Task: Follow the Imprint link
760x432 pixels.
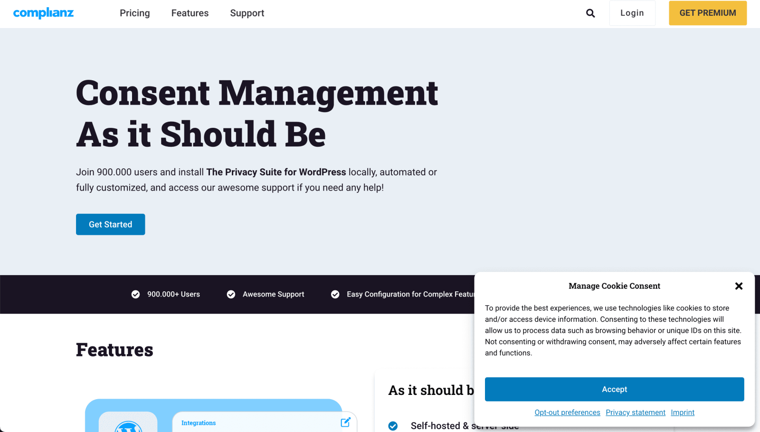Action: 682,413
